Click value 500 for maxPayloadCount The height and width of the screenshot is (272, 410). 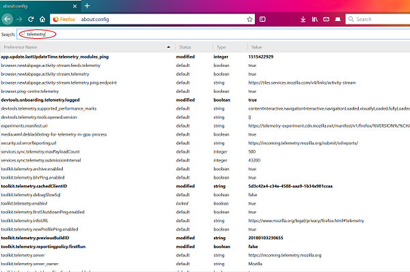pos(252,151)
